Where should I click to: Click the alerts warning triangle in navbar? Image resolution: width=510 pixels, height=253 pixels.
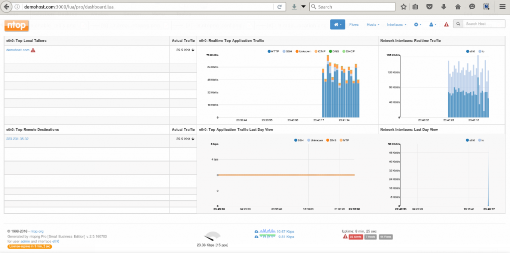click(446, 24)
